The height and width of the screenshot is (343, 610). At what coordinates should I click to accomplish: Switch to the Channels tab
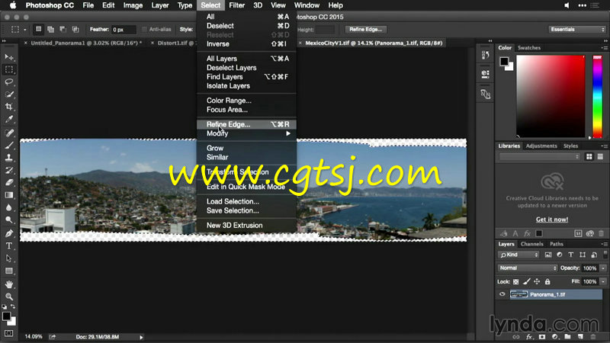point(531,244)
